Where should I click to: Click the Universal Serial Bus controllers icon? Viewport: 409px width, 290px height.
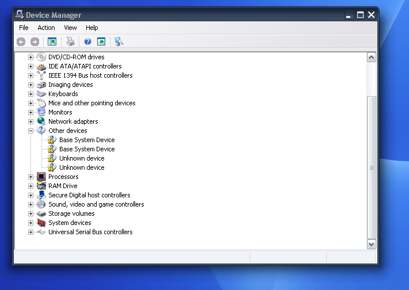pyautogui.click(x=41, y=232)
